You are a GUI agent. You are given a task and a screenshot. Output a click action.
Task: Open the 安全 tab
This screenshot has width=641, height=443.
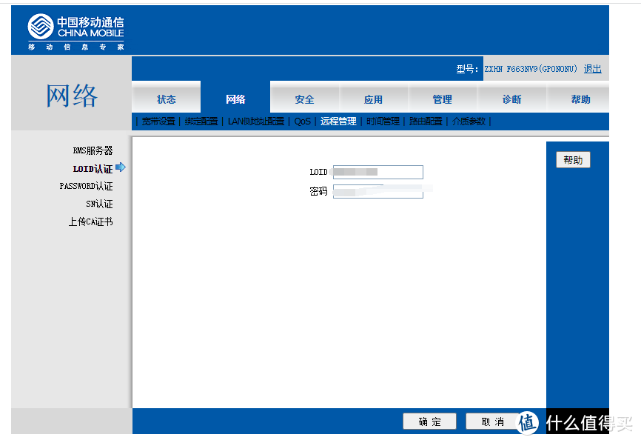coord(304,99)
